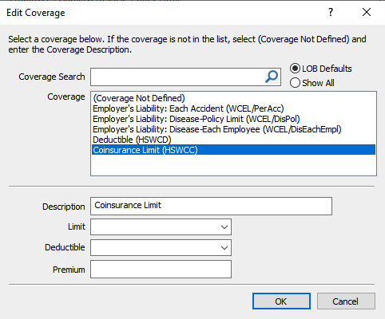Click the Description text field
Image resolution: width=385 pixels, height=319 pixels.
click(x=211, y=206)
